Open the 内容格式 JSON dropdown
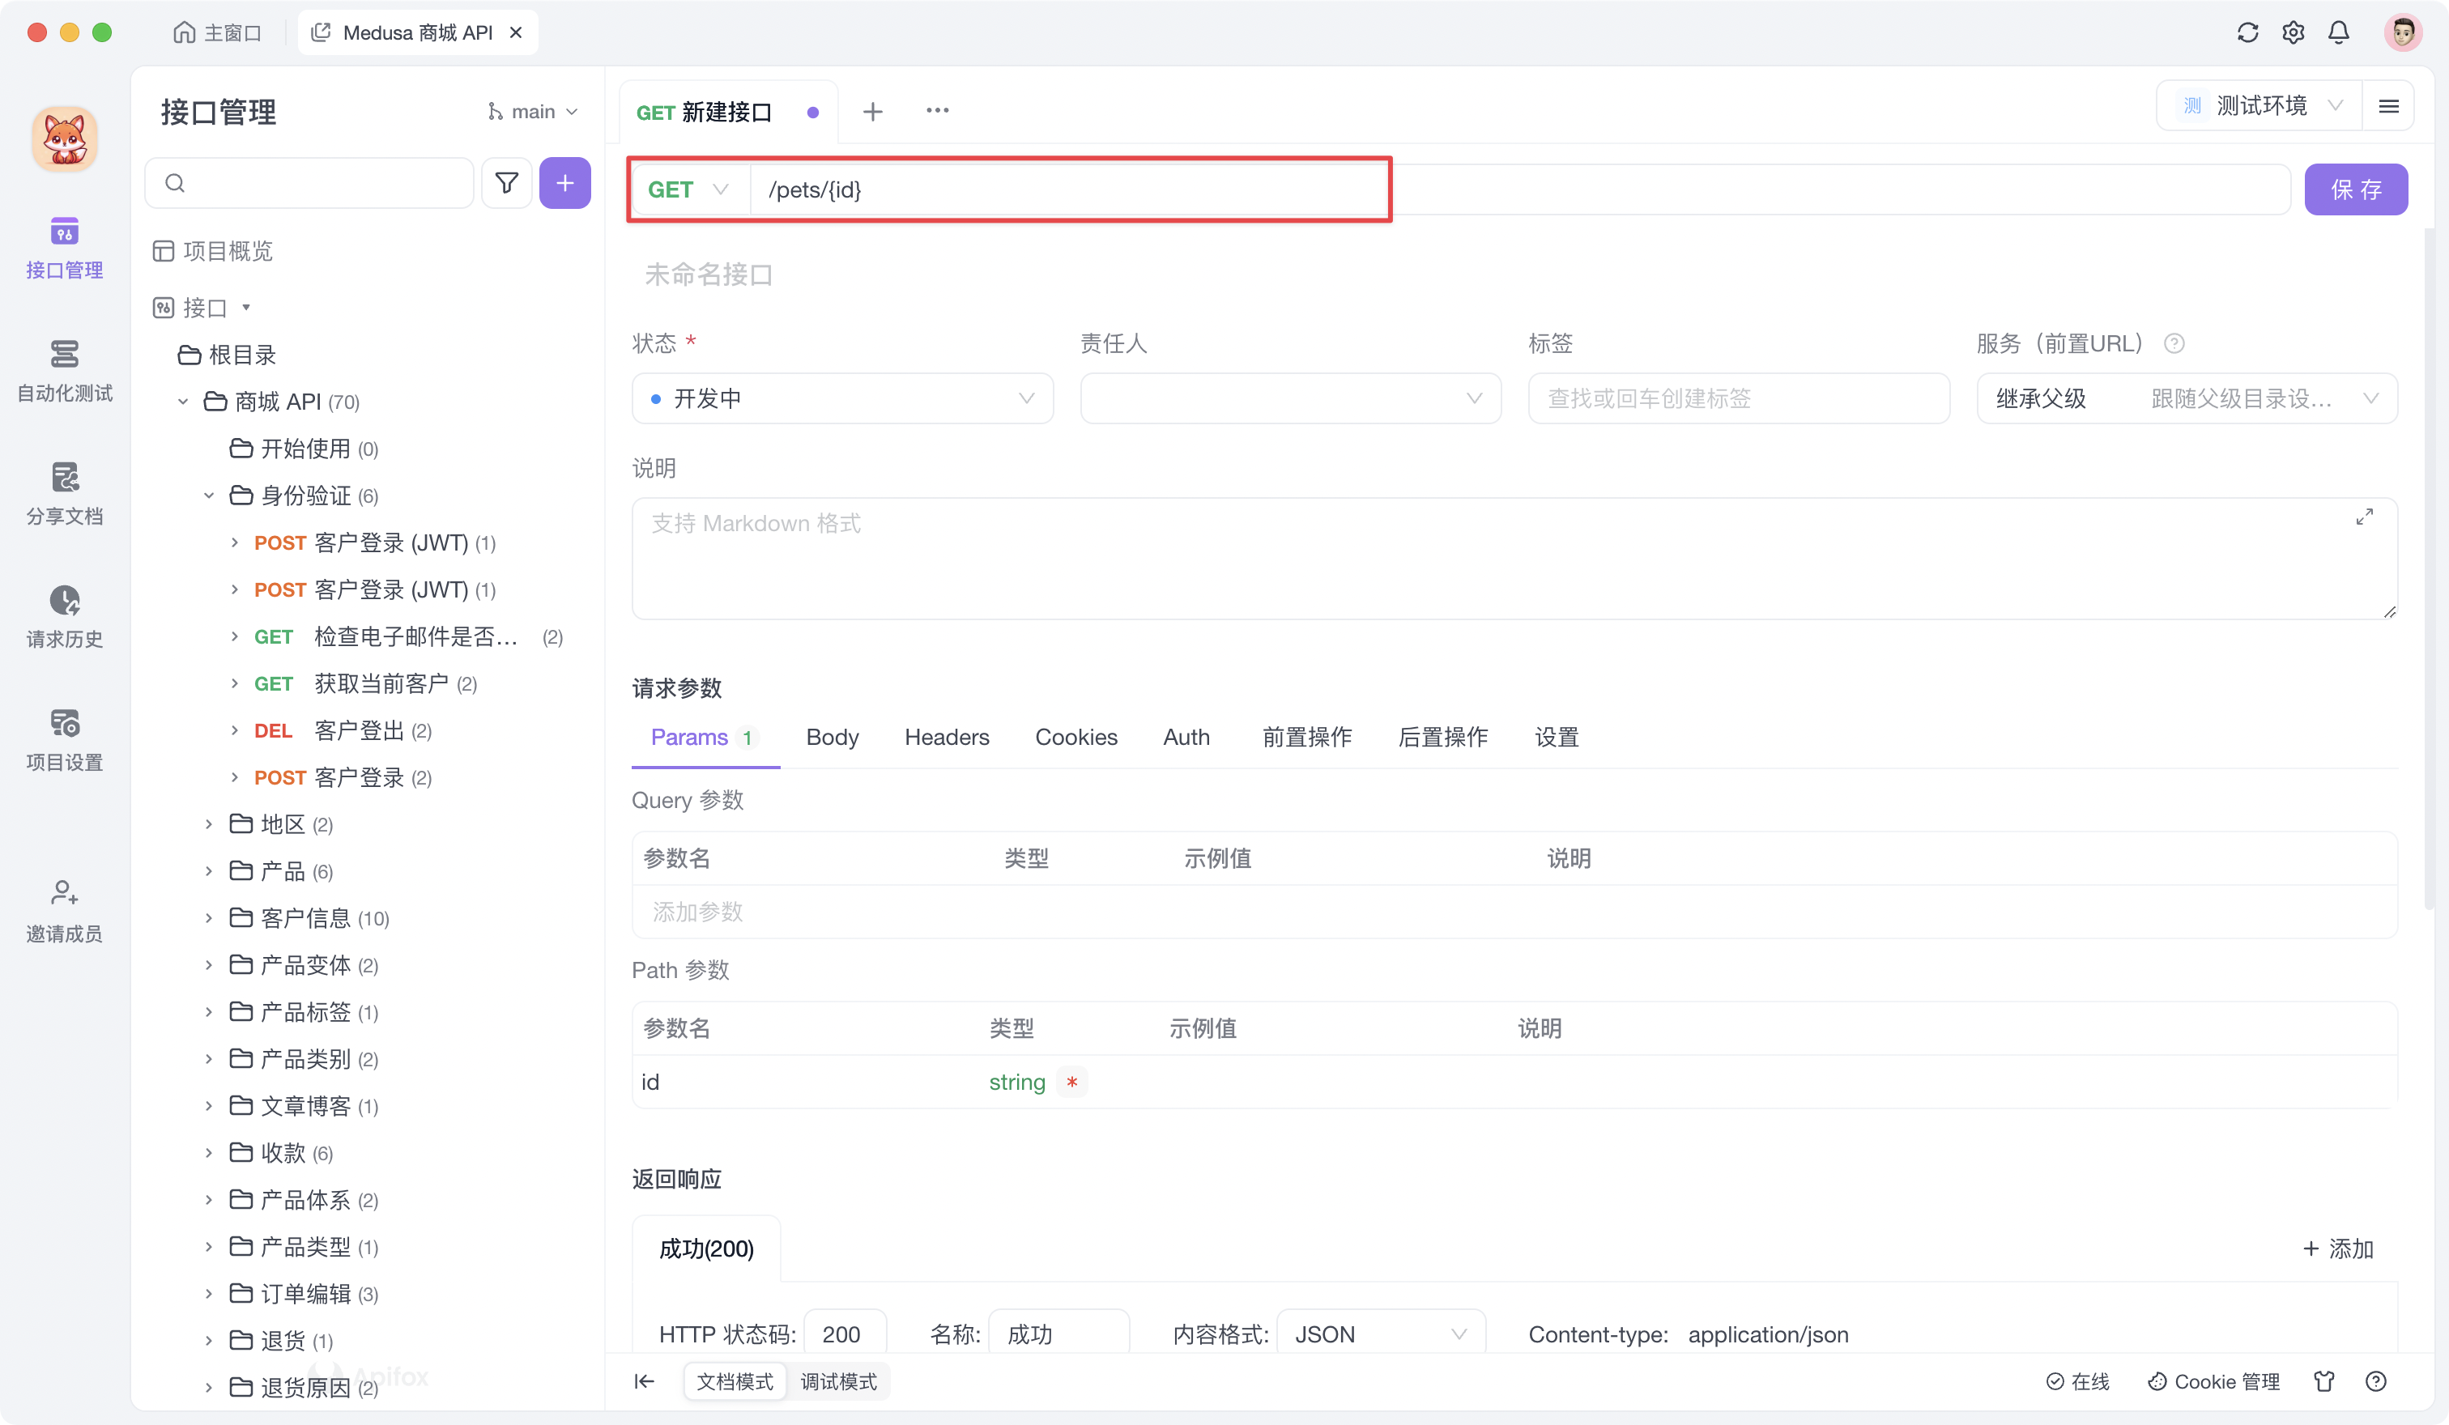2449x1425 pixels. pyautogui.click(x=1380, y=1334)
